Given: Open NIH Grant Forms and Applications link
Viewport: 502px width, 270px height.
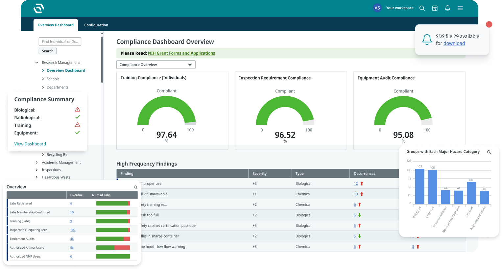Looking at the screenshot, I should [181, 53].
